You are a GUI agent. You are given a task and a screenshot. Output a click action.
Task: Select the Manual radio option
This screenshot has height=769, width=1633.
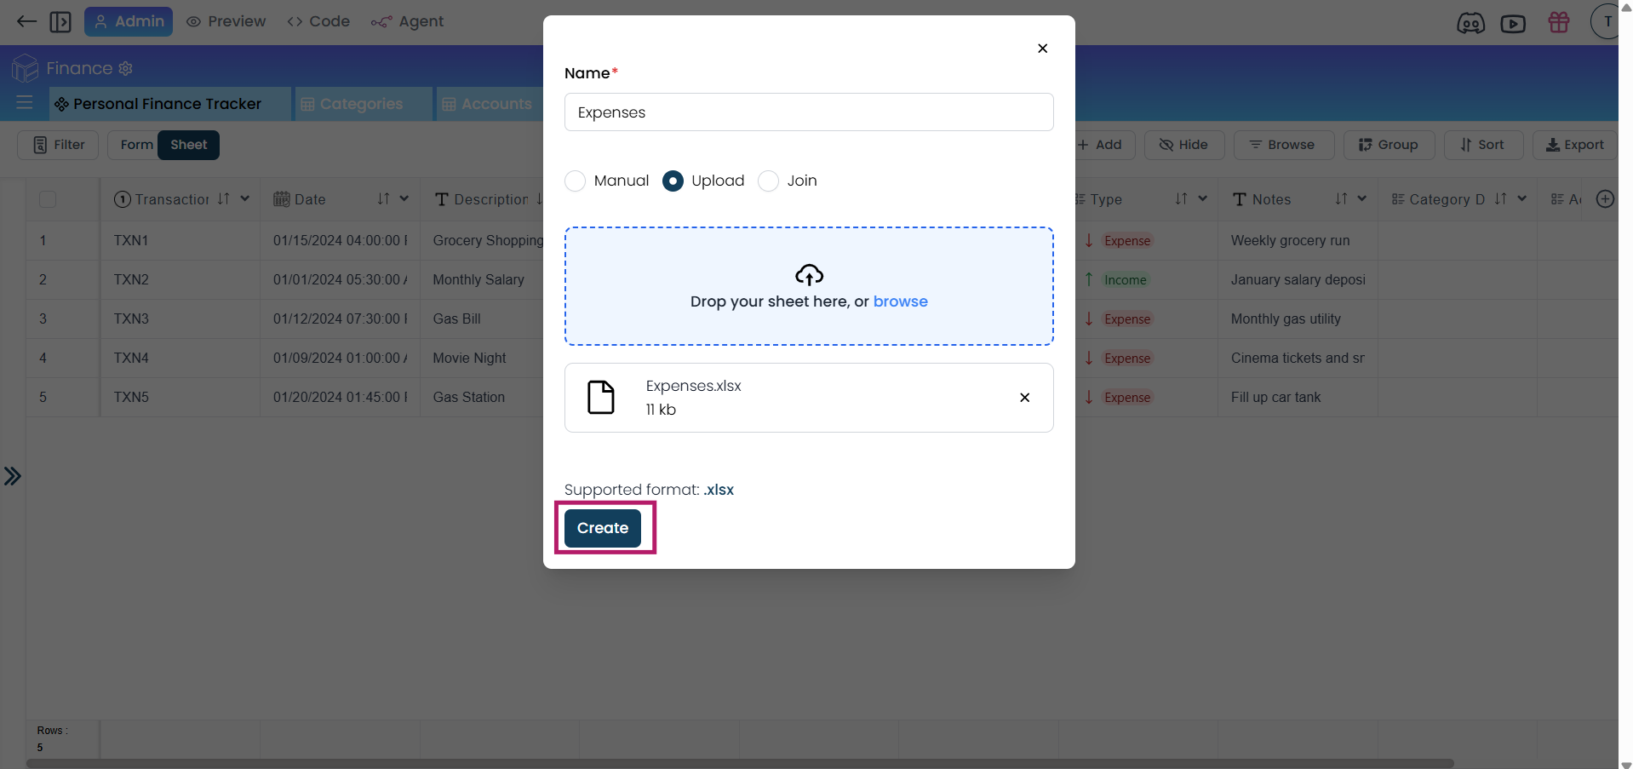tap(576, 181)
